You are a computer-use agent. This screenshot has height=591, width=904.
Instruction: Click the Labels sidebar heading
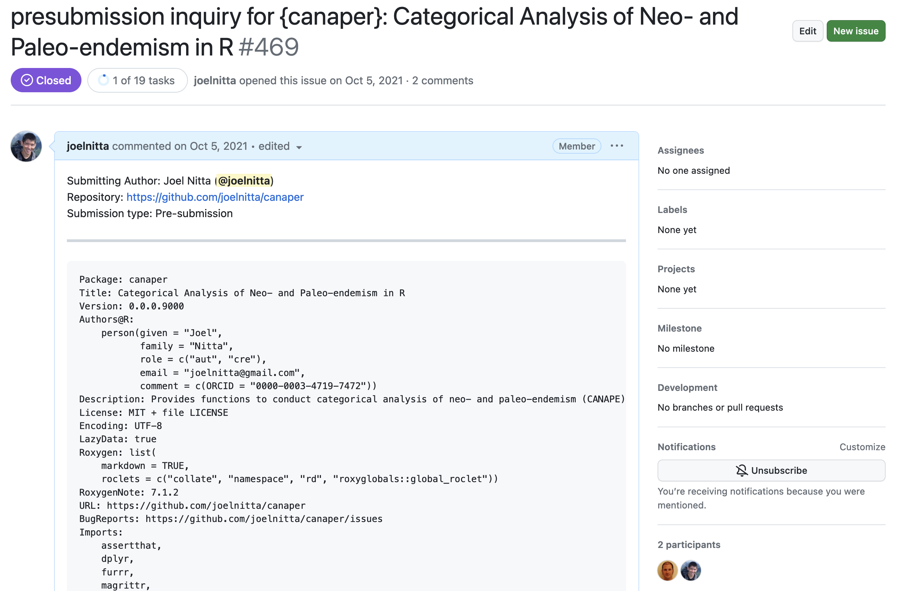coord(672,210)
